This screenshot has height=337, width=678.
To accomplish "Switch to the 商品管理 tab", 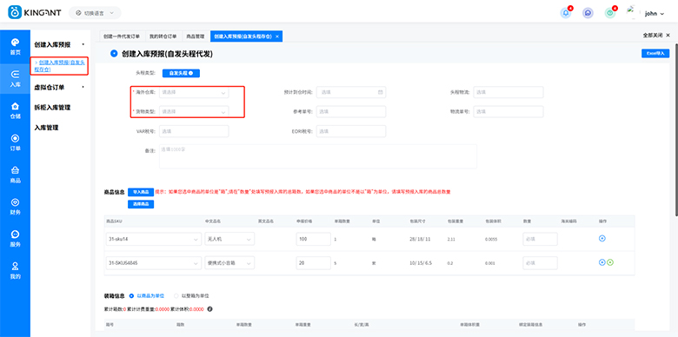I will (195, 36).
